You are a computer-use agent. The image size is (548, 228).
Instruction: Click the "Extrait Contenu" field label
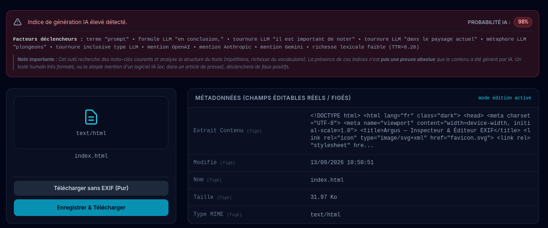218,130
